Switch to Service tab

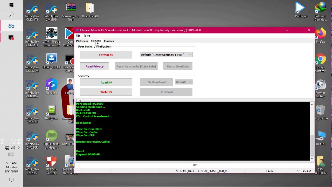click(x=96, y=41)
